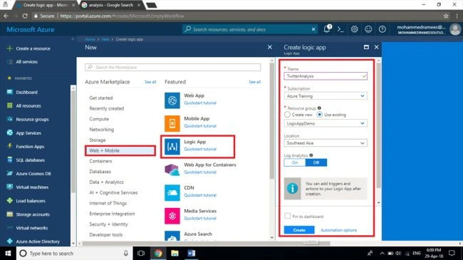Click the horizontal blade scrollbar
Viewport: 463px width, 260px height.
tap(206, 244)
